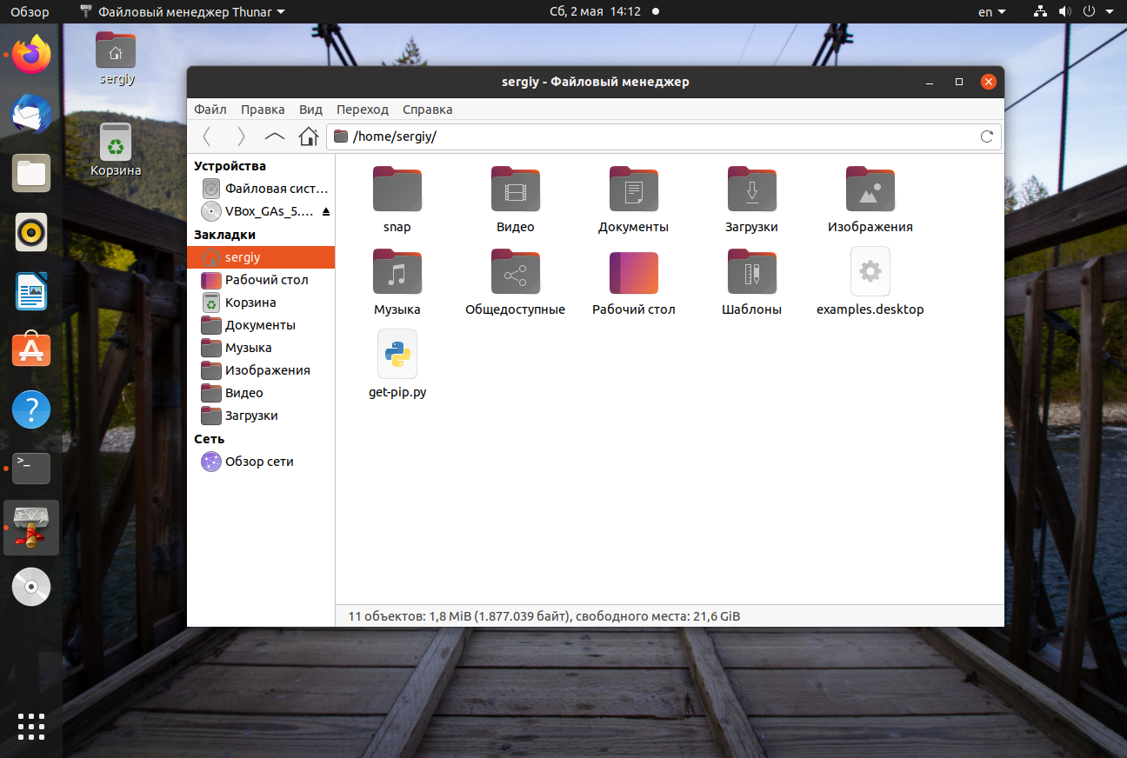Screen dimensions: 1127x758
Task: Open the Файл menu
Action: [x=210, y=110]
